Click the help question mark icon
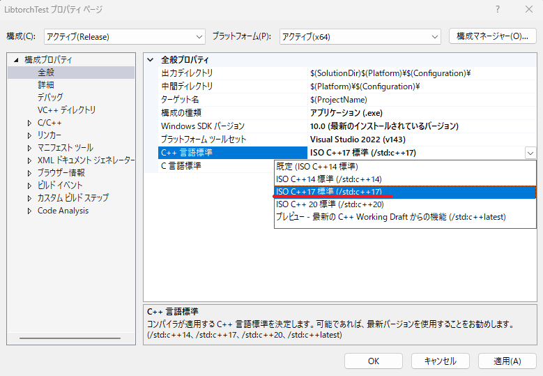Screen dimensions: 543x376 point(498,10)
